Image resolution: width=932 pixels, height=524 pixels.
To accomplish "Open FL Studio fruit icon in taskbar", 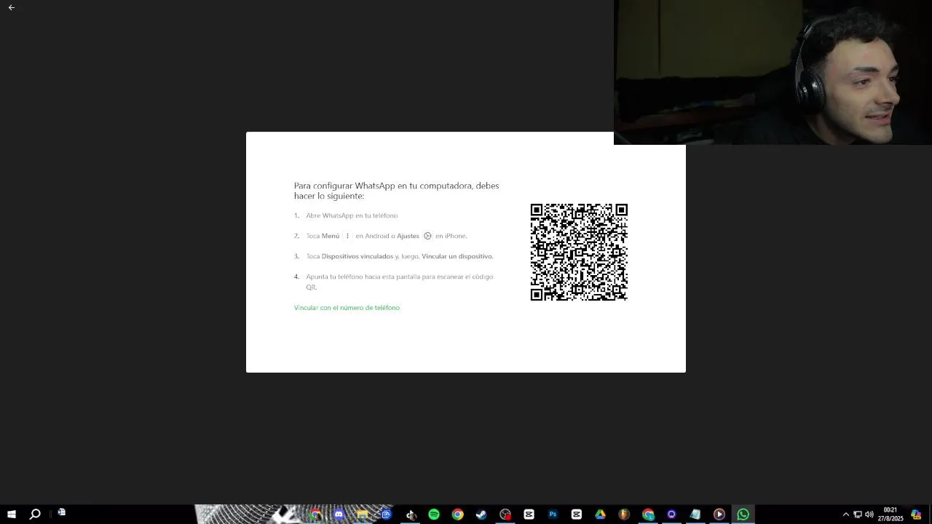I will pyautogui.click(x=624, y=515).
